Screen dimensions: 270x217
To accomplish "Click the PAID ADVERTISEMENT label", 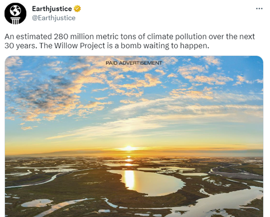I will click(x=134, y=63).
